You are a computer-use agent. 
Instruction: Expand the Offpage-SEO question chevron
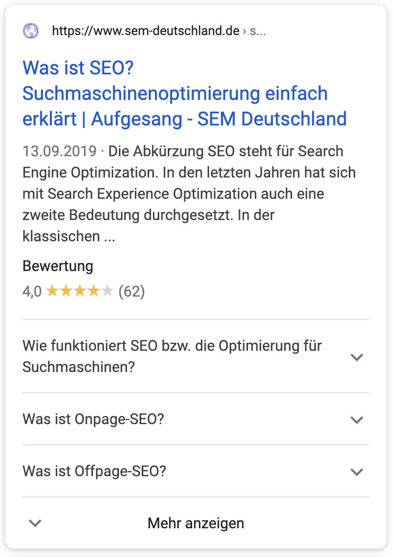[x=357, y=472]
